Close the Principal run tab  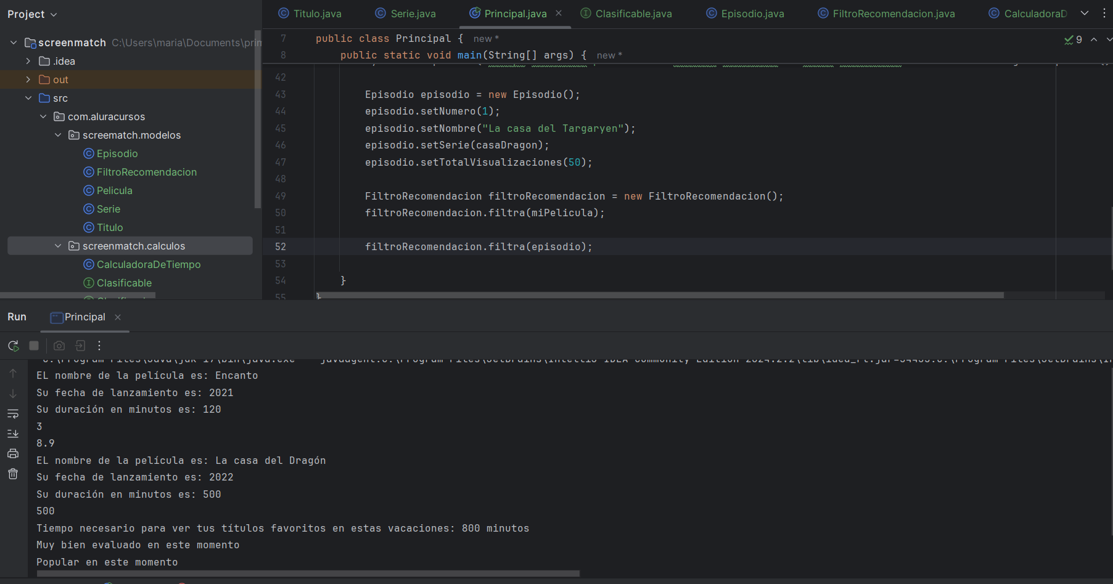tap(118, 317)
